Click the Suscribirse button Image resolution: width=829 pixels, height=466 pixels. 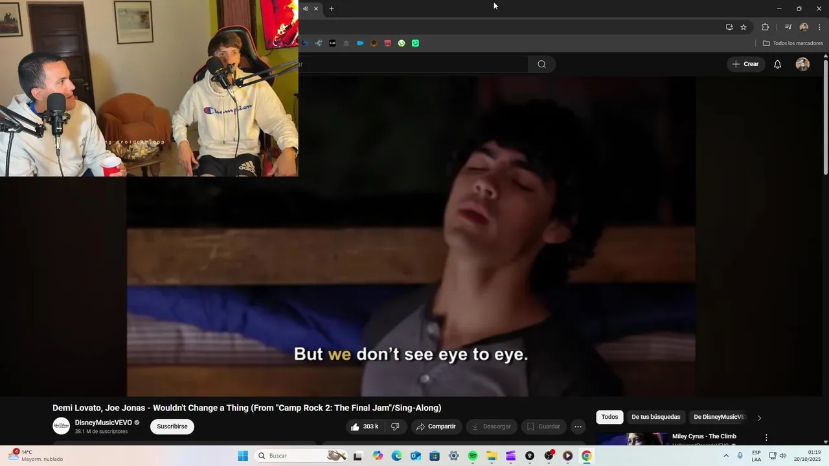172,427
